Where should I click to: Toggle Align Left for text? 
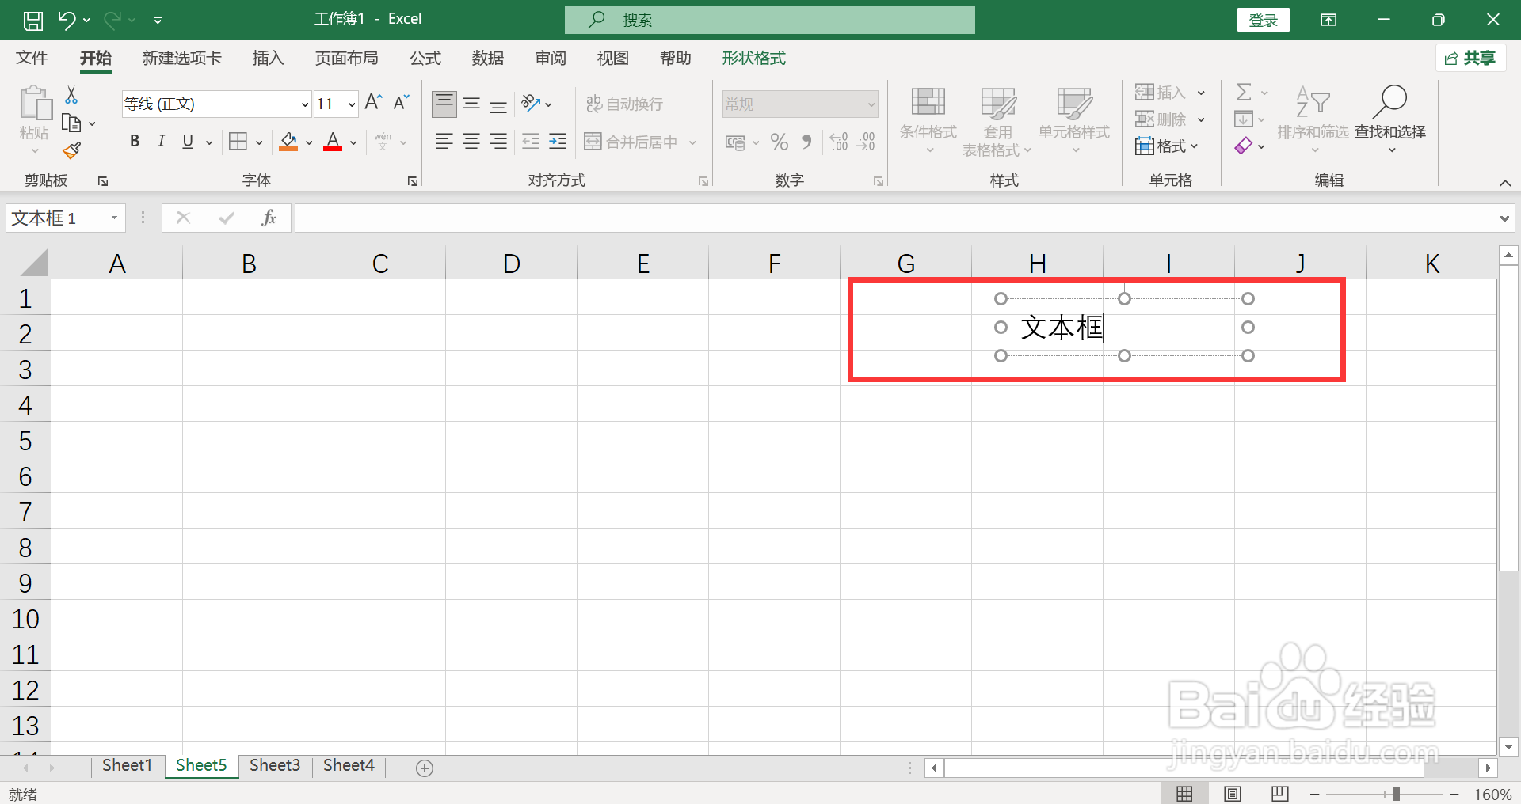click(x=444, y=142)
